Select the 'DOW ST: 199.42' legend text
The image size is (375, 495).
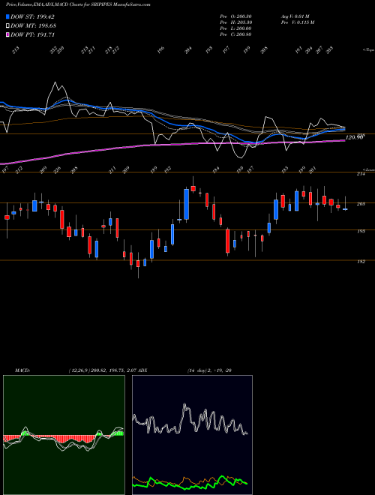click(x=32, y=16)
